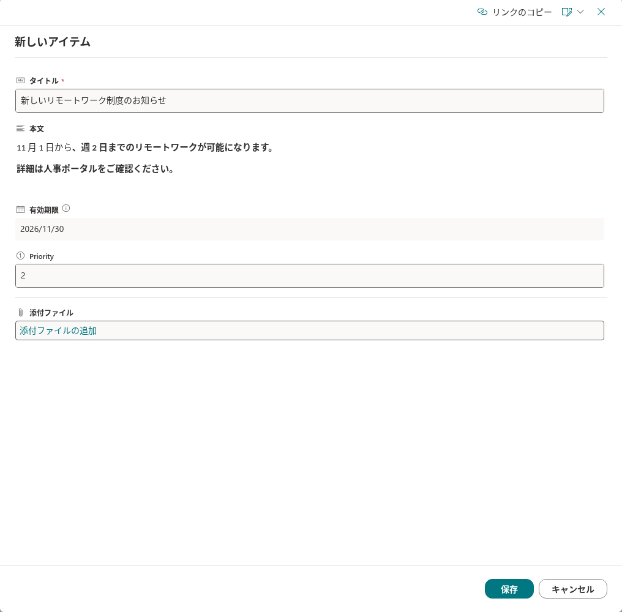This screenshot has height=612, width=622.
Task: Click the タイトル label
Action: click(x=44, y=81)
